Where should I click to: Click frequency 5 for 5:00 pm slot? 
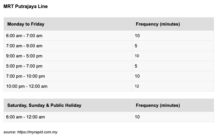point(136,66)
